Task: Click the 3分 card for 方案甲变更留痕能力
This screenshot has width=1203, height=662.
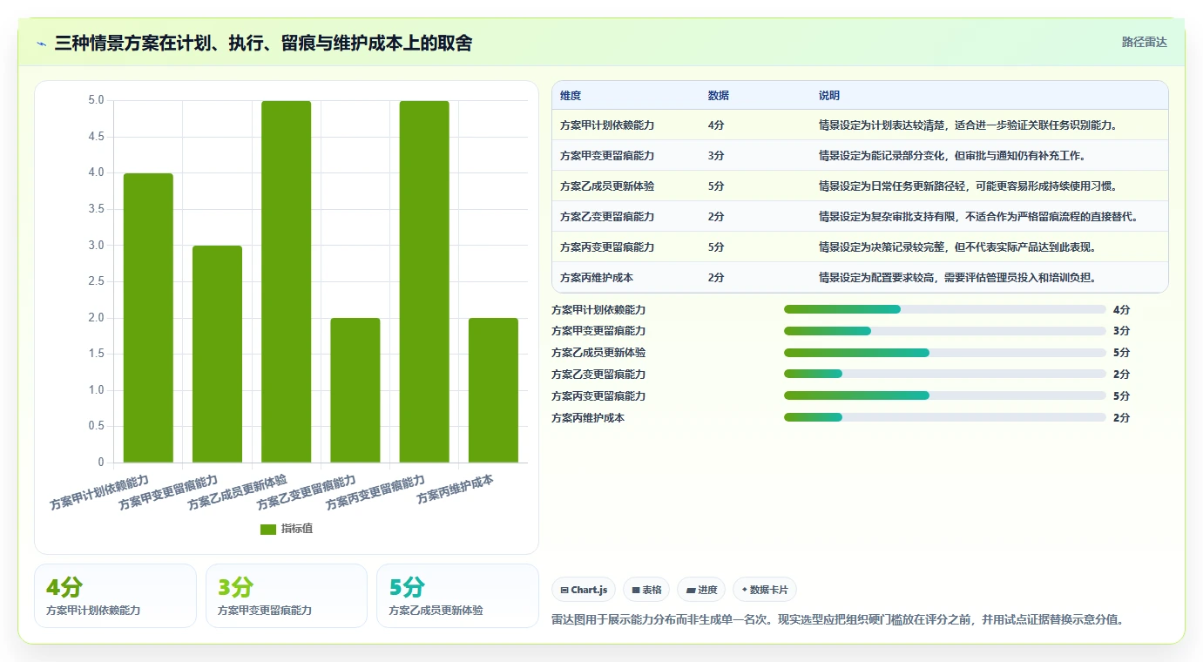Action: coord(287,596)
